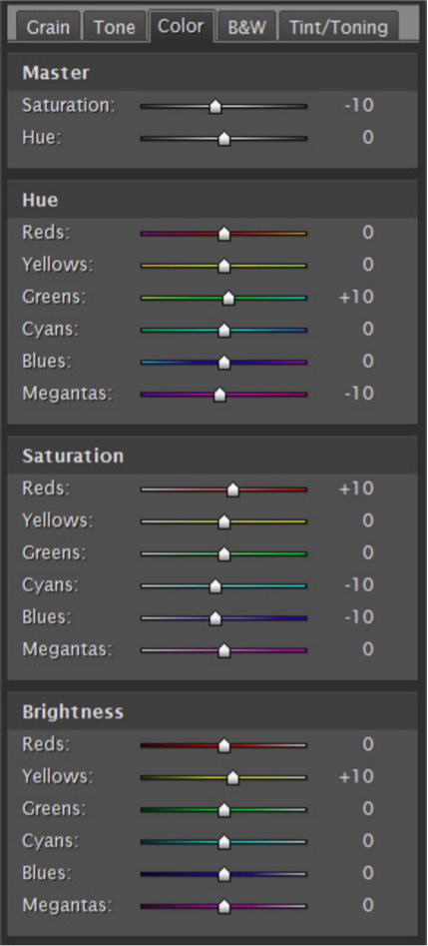Click the Saturation Reds slider handle
Image resolution: width=428 pixels, height=946 pixels.
coord(232,489)
